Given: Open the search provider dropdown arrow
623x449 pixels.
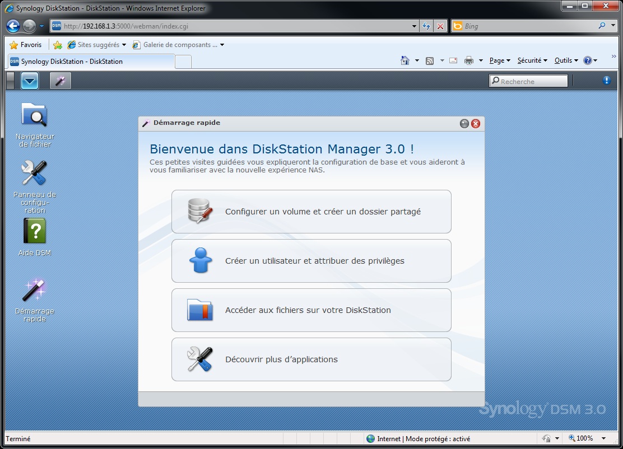Looking at the screenshot, I should [613, 26].
